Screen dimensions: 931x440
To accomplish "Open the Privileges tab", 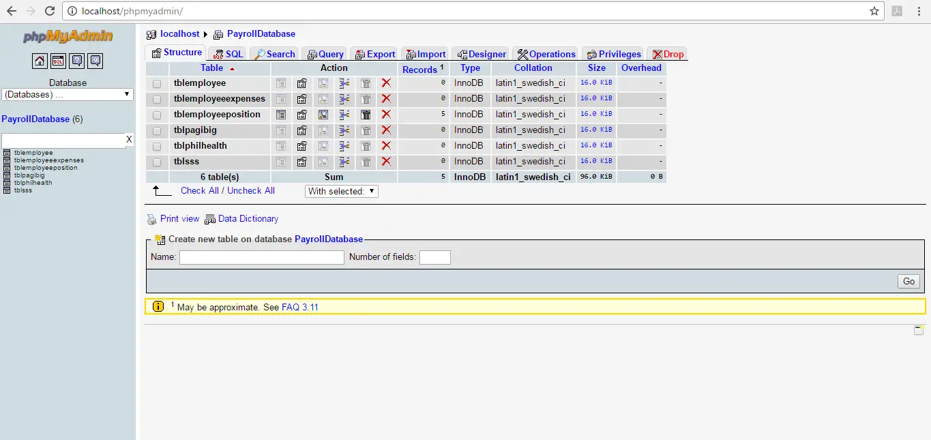I will [x=612, y=54].
